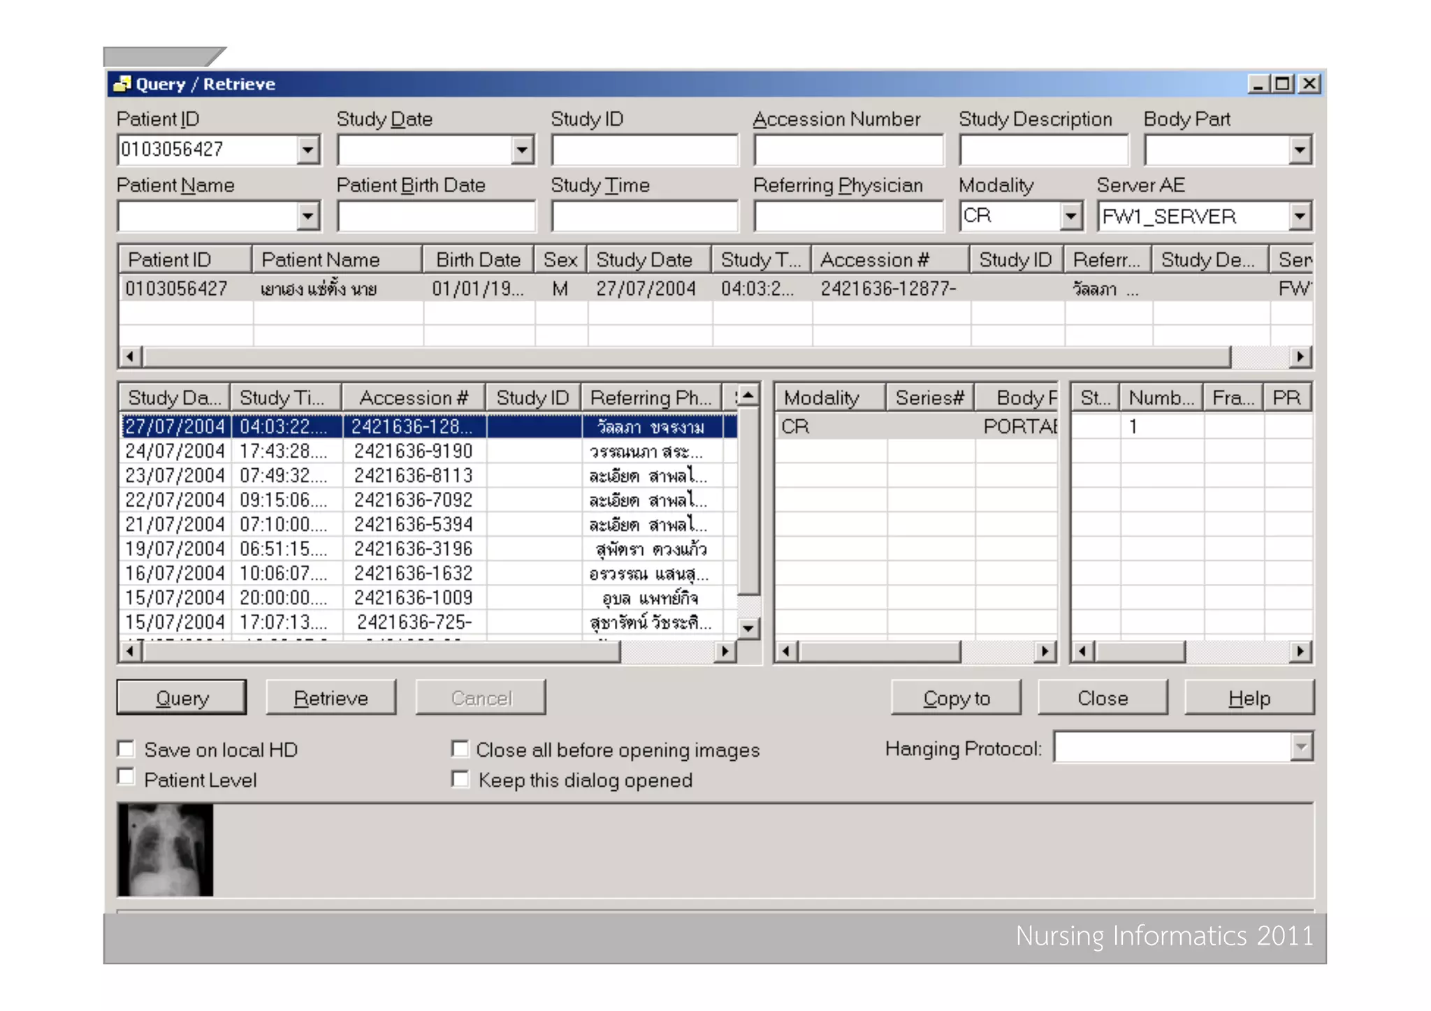Image resolution: width=1431 pixels, height=1011 pixels.
Task: Check Keep this dialog opened
Action: click(x=460, y=779)
